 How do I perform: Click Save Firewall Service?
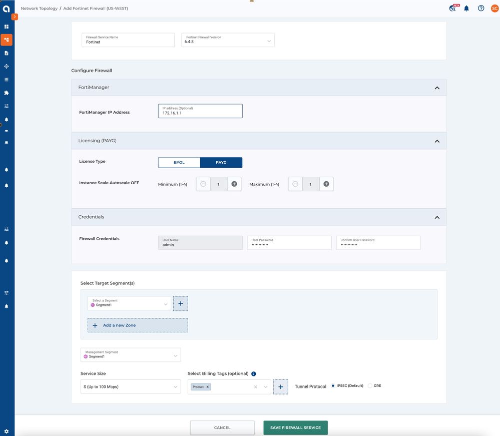295,427
